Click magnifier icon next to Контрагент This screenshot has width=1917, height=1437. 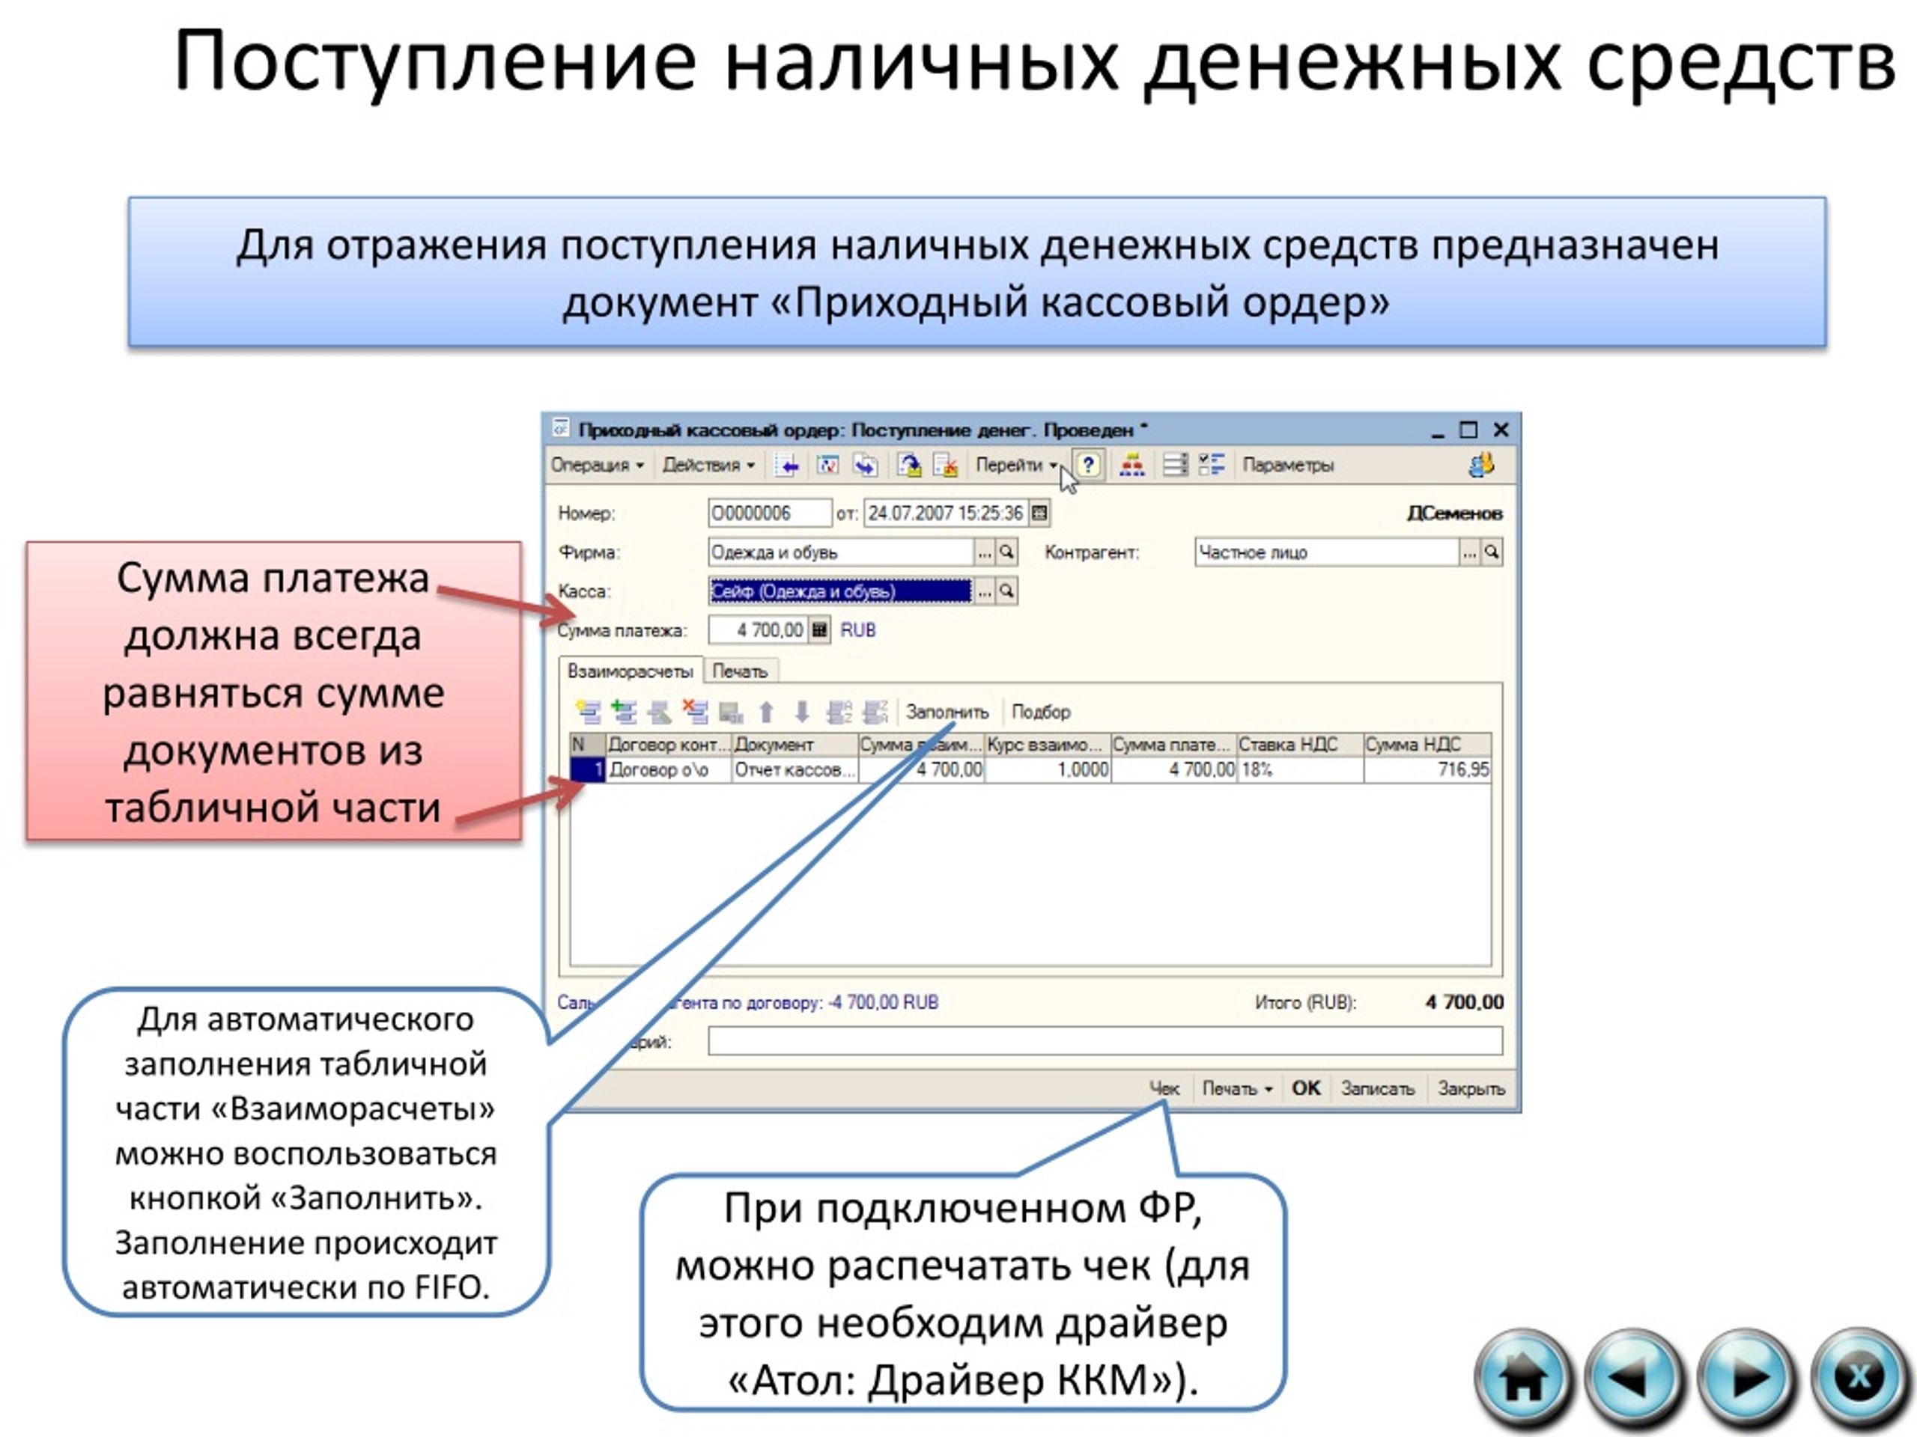coord(1492,552)
